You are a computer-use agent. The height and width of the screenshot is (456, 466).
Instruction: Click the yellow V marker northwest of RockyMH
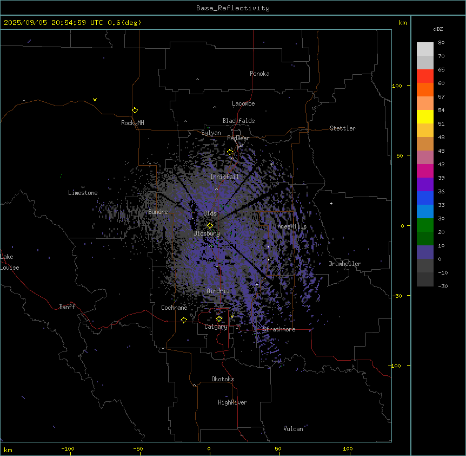click(95, 100)
